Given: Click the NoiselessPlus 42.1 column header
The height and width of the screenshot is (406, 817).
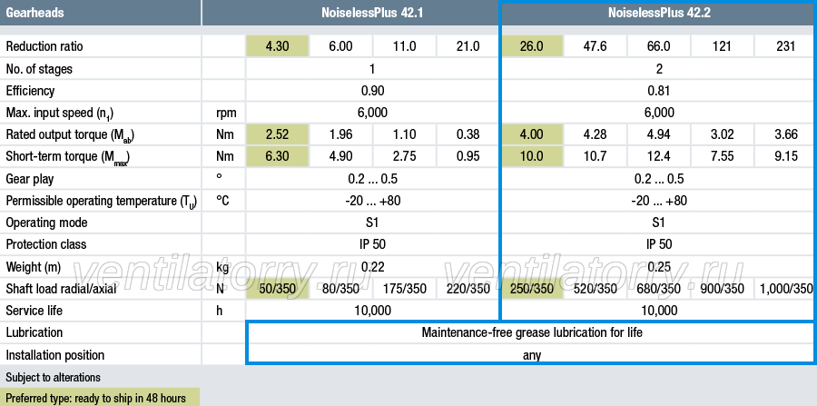Looking at the screenshot, I should 371,13.
